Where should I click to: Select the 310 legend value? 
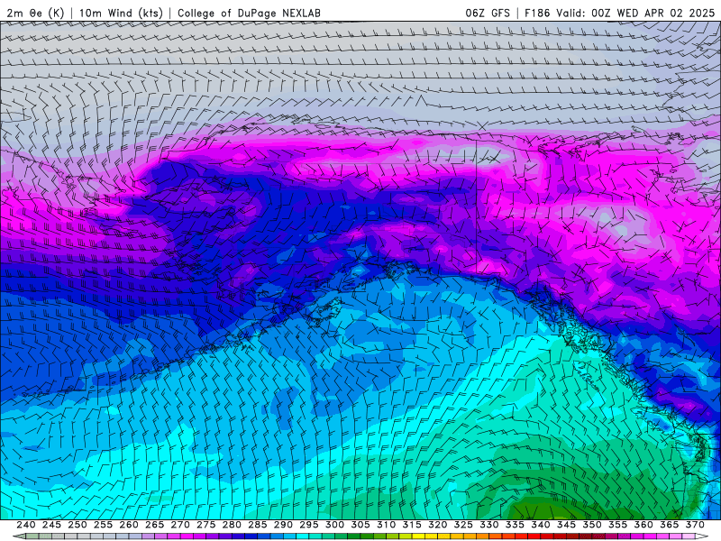coord(387,525)
